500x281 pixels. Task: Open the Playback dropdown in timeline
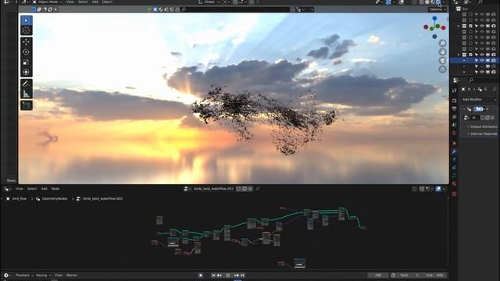click(x=24, y=276)
